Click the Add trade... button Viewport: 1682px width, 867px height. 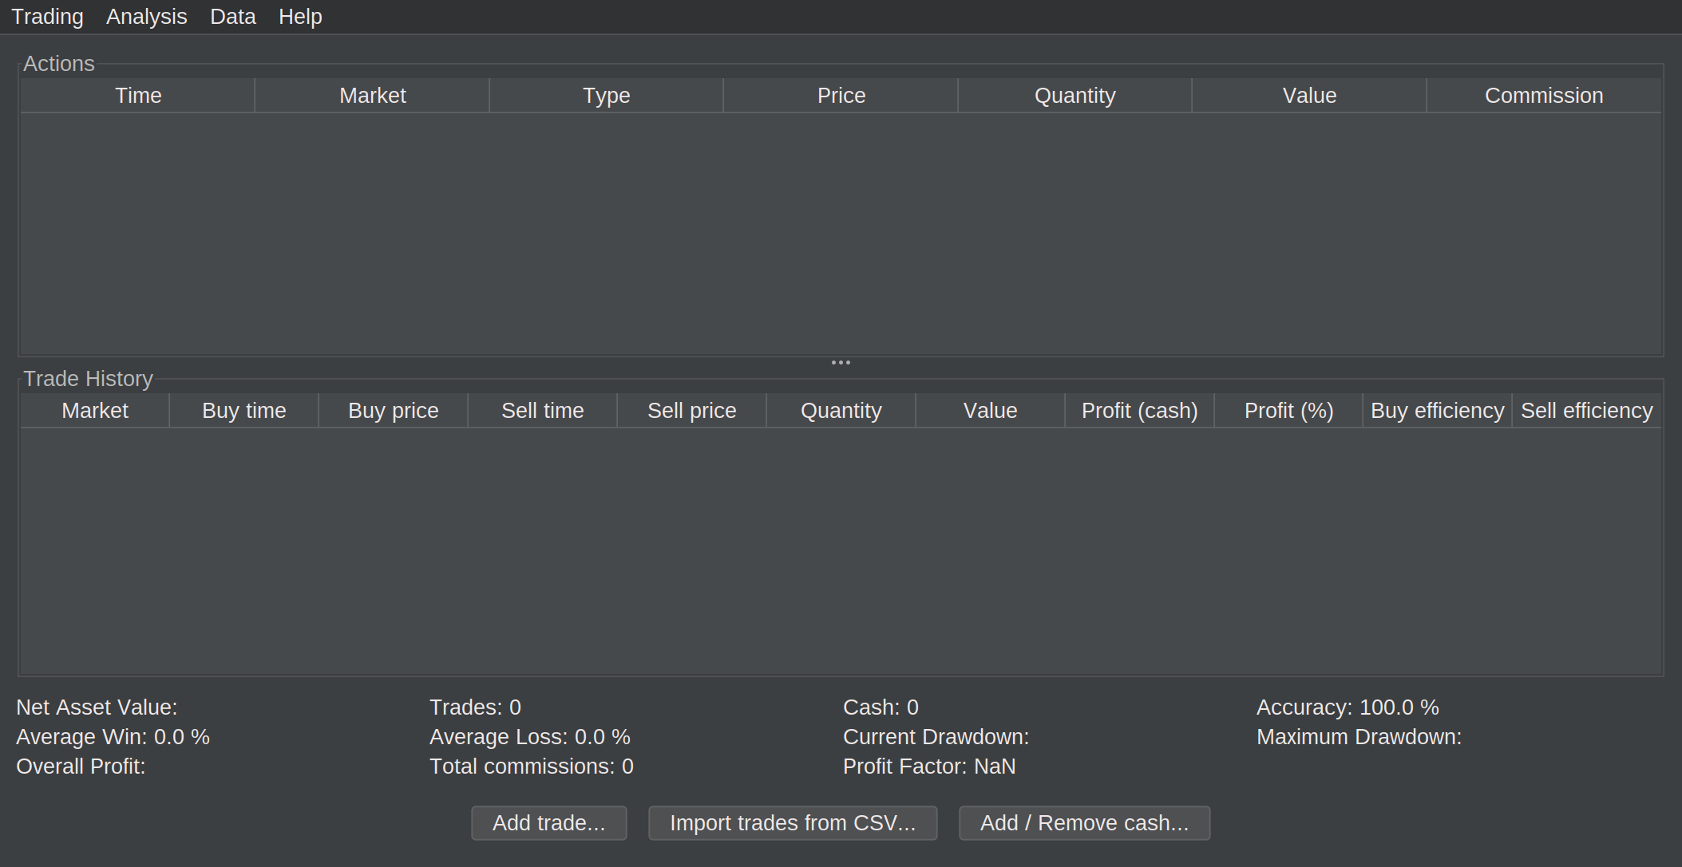[x=549, y=822]
